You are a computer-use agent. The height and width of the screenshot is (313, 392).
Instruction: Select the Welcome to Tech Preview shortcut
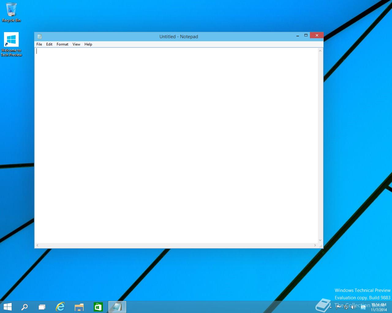click(x=11, y=45)
